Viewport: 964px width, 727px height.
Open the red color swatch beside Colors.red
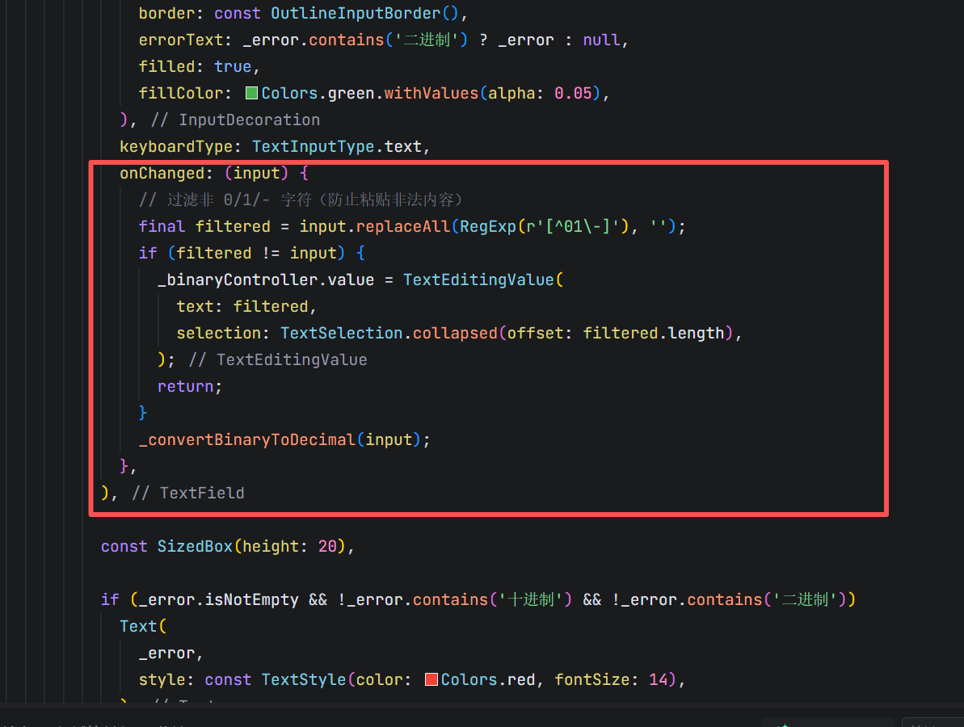coord(431,679)
